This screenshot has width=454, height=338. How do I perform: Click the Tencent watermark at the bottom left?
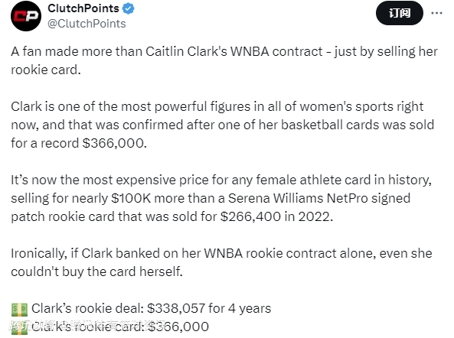point(87,325)
